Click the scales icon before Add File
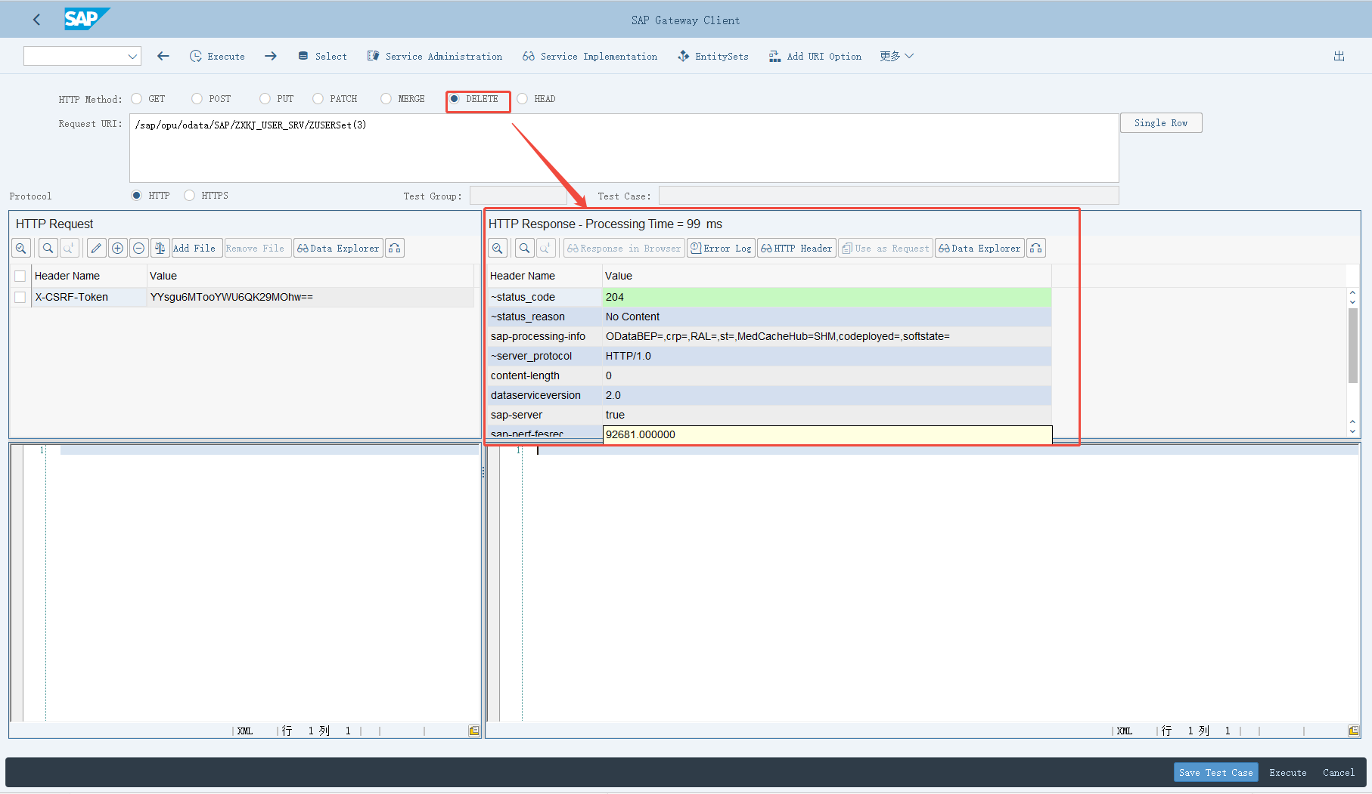 (160, 248)
